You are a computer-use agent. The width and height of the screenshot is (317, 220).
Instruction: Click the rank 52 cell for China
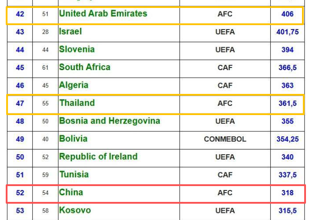20,193
